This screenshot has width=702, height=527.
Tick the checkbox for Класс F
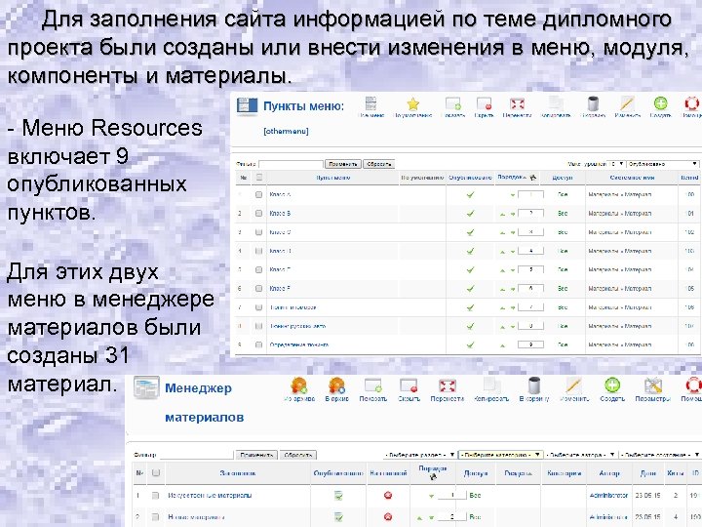pos(258,289)
